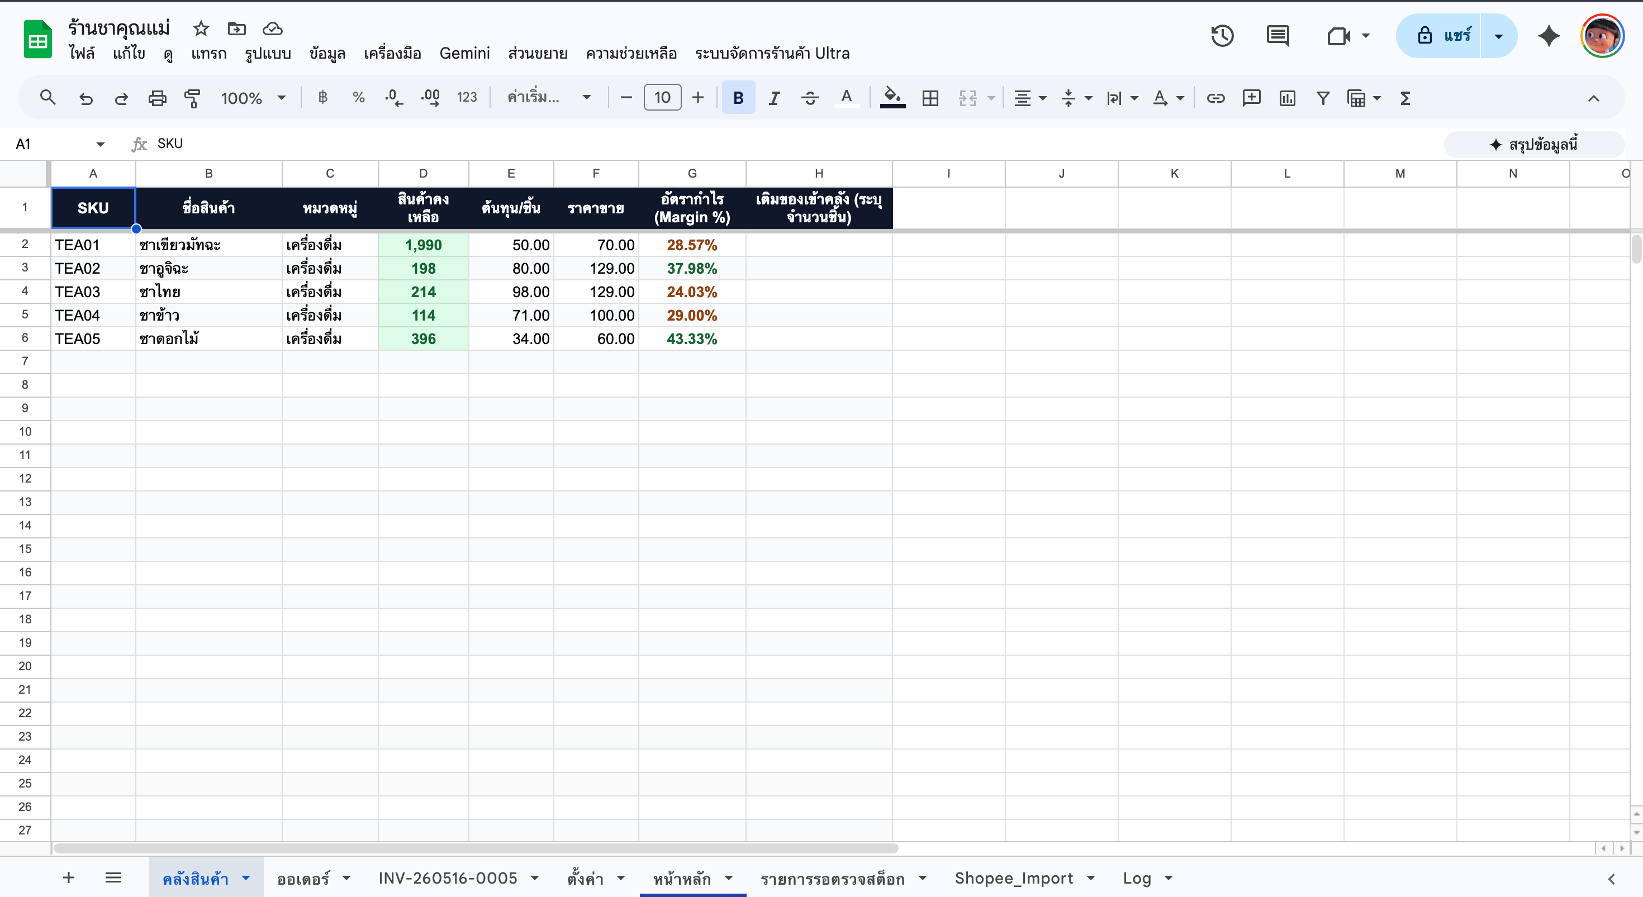Image resolution: width=1643 pixels, height=897 pixels.
Task: Open font family dropdown ค่าเริ่ม...
Action: click(x=549, y=98)
